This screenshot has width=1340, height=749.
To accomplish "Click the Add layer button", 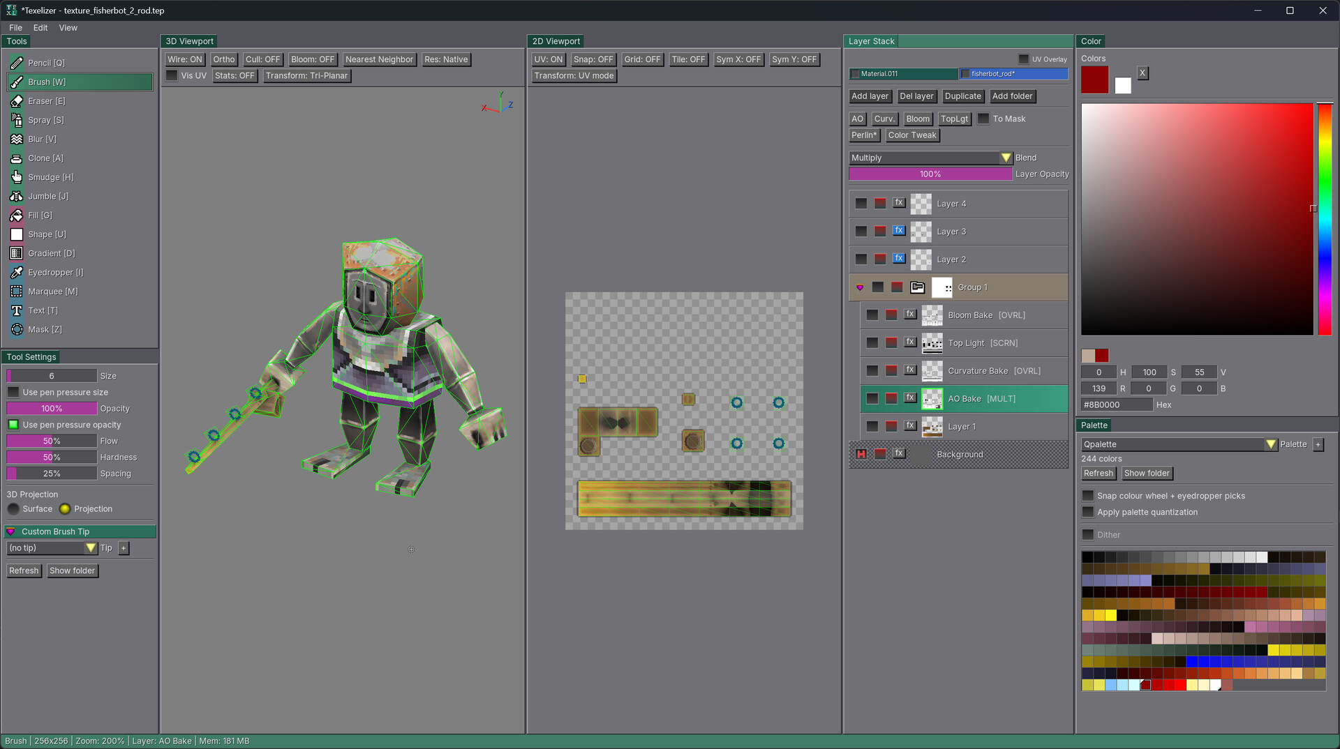I will 870,96.
